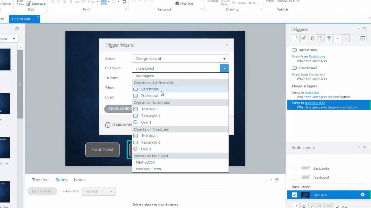This screenshot has width=371, height=208.
Task: Move the selected trigger down
Action: click(x=346, y=38)
